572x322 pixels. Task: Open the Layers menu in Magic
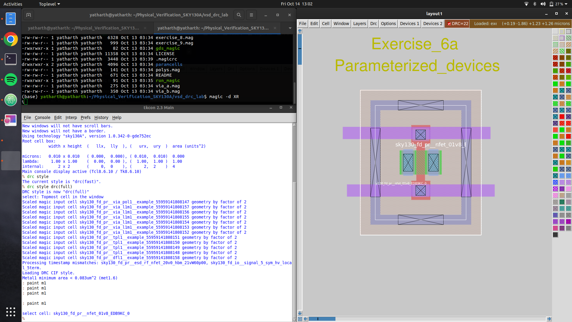point(360,24)
